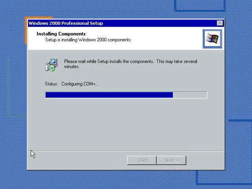The height and width of the screenshot is (189, 252).
Task: Click the orange corner decoration behind the dialog
Action: pos(26,31)
